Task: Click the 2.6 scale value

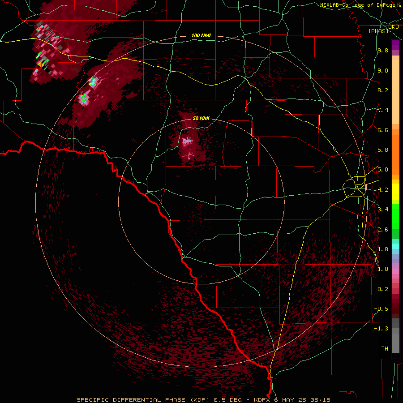Action: point(383,229)
